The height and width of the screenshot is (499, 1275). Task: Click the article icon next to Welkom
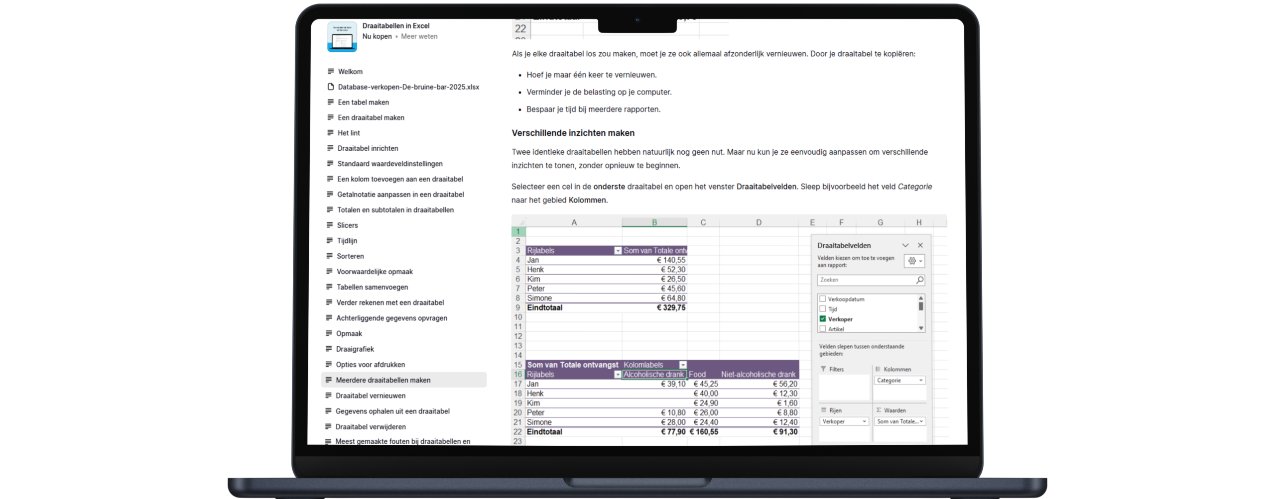[330, 71]
